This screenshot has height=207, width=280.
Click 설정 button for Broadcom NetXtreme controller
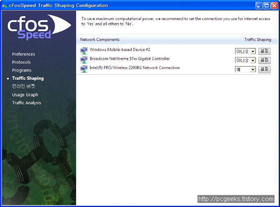coord(265,60)
